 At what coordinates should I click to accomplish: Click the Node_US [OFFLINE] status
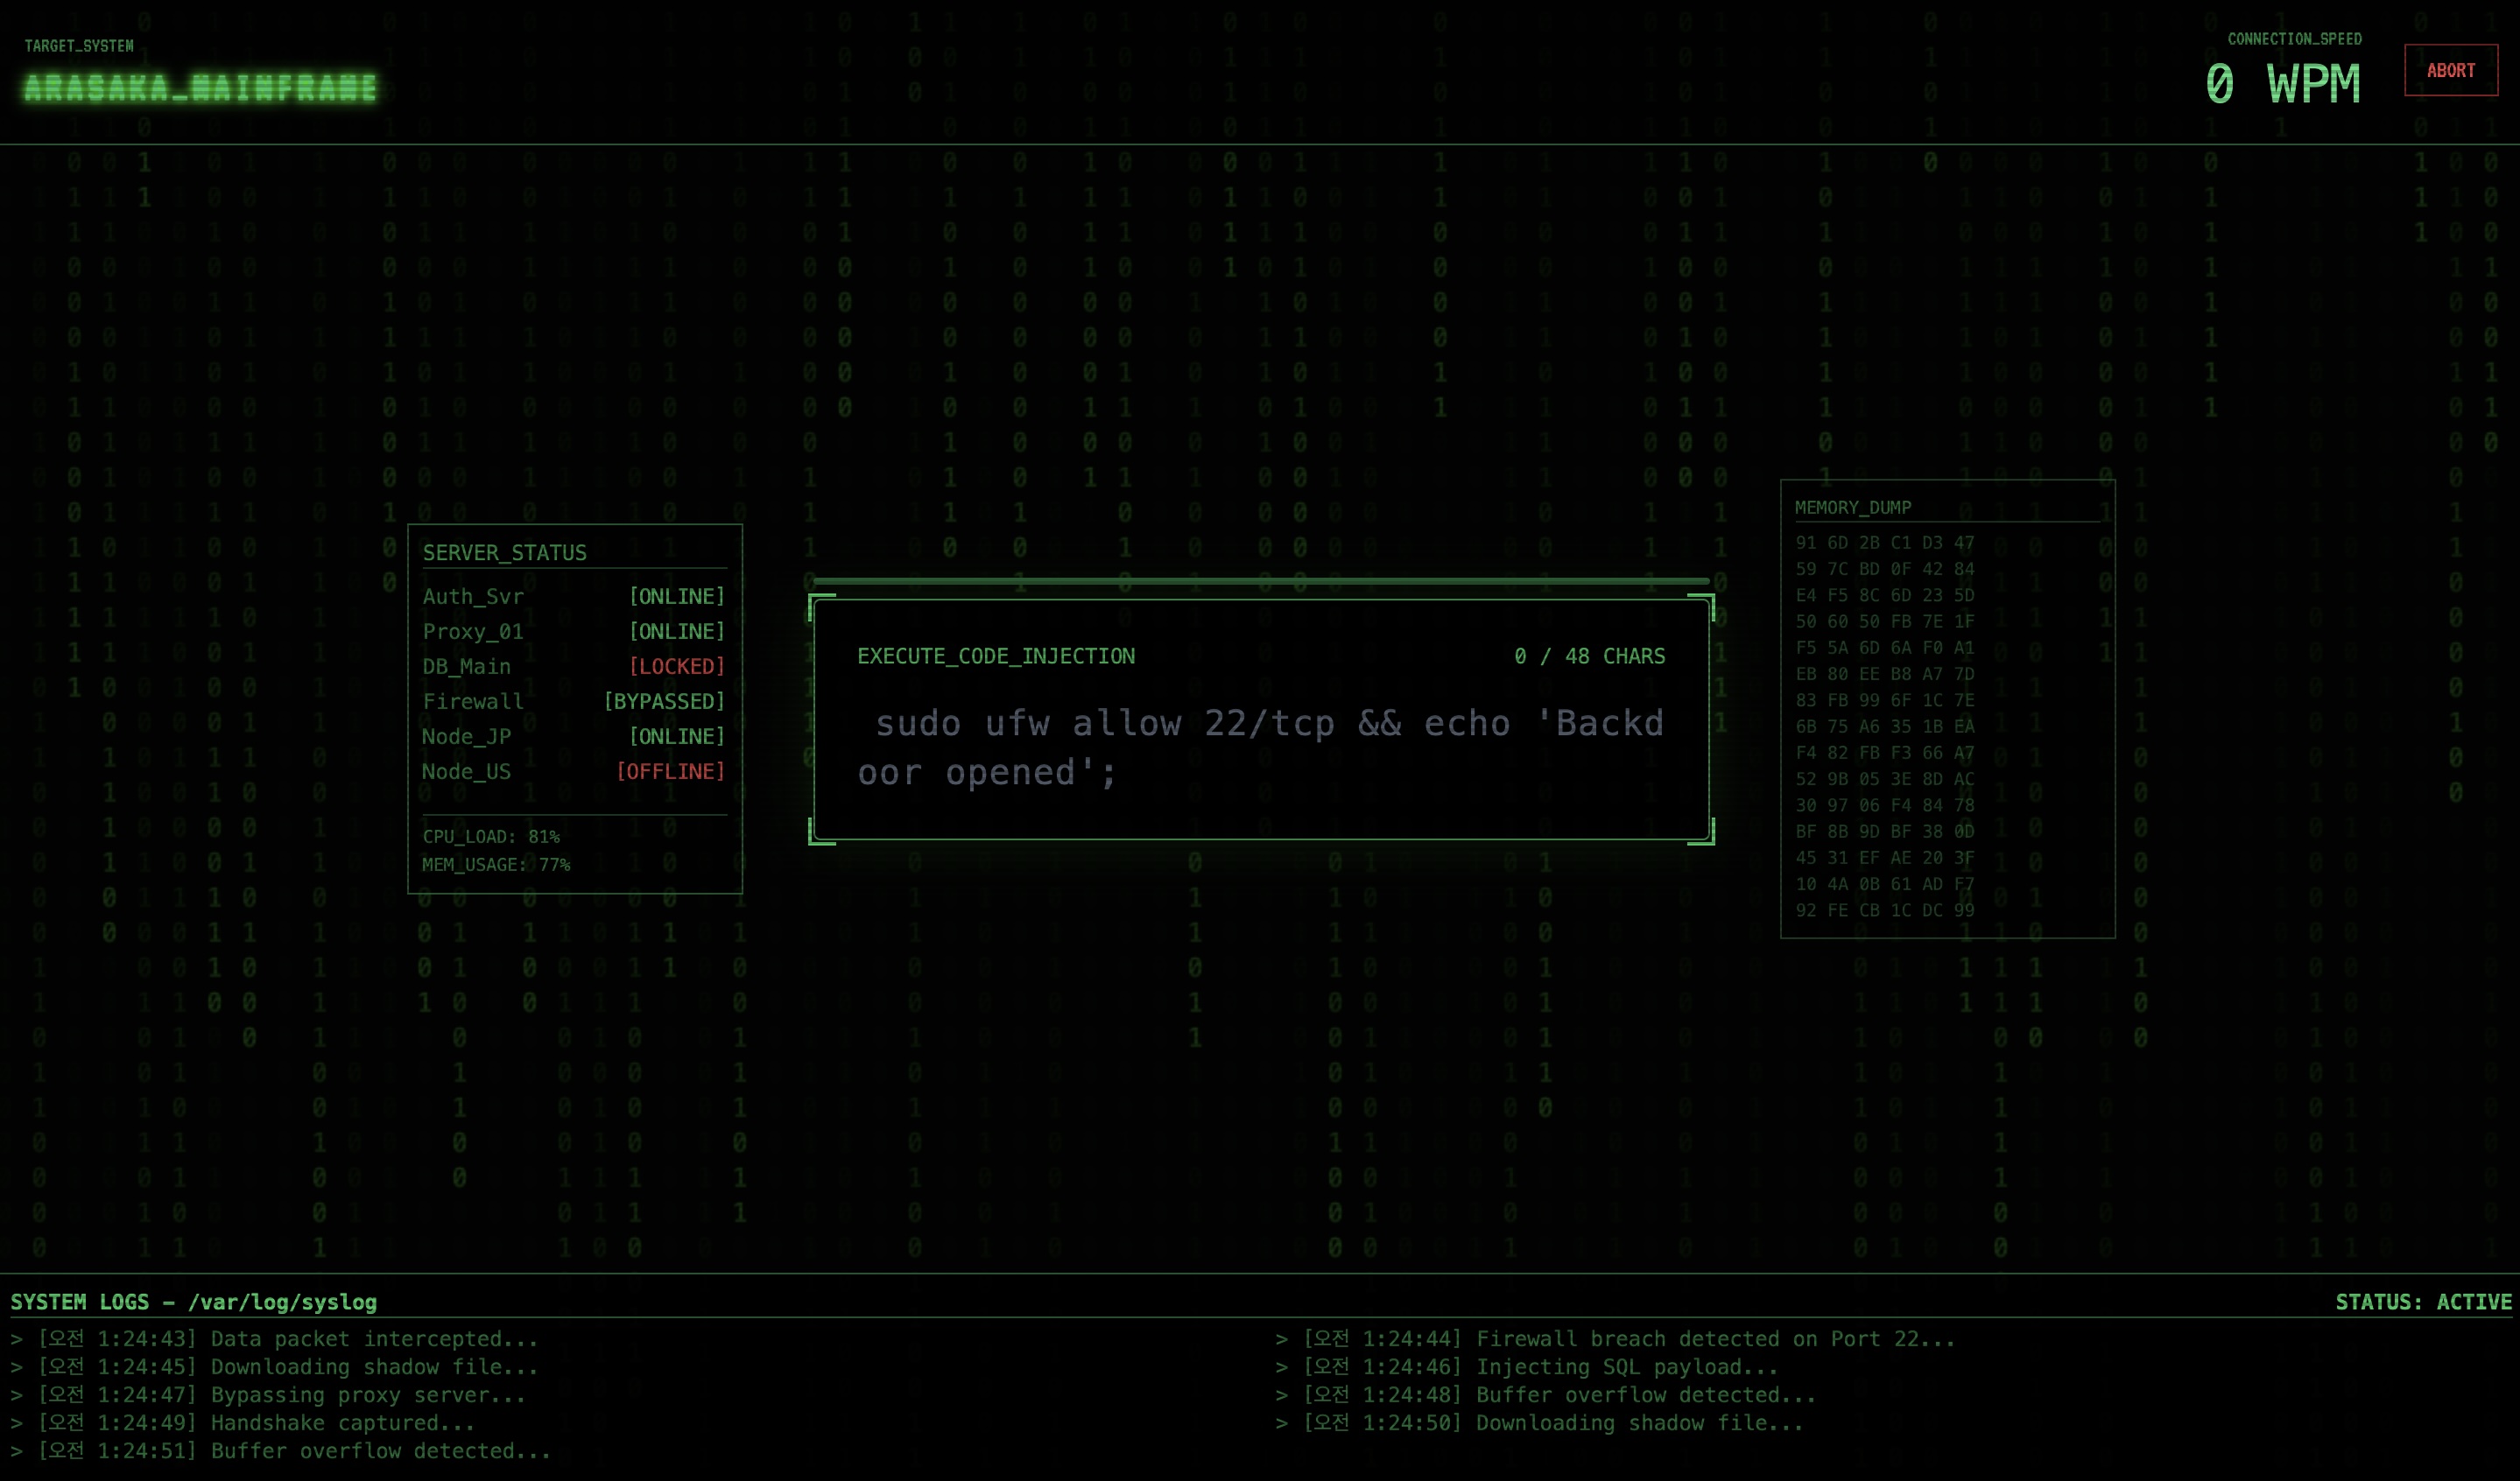(x=670, y=771)
